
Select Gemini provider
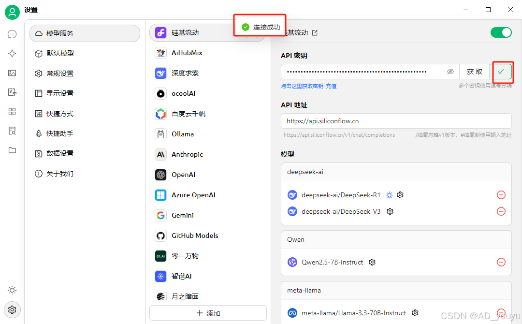tap(207, 215)
